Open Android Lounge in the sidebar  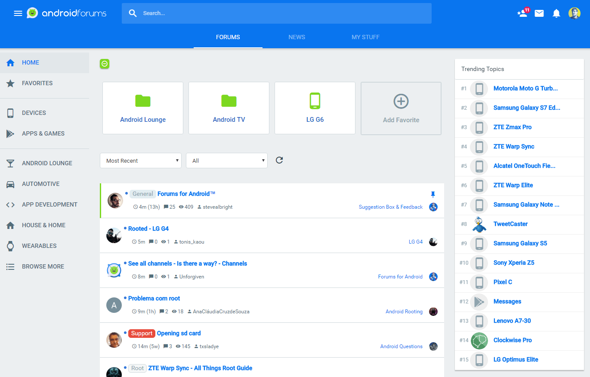[x=45, y=163]
